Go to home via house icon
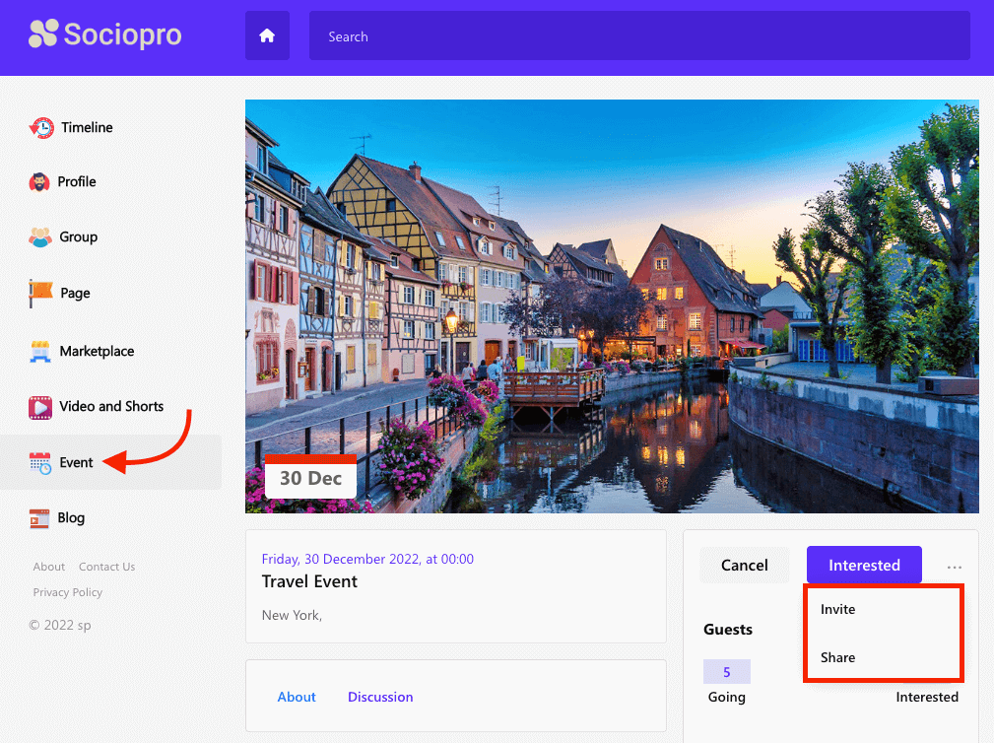The image size is (994, 743). point(267,36)
